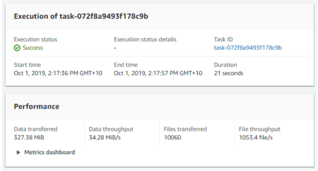
Task: Click the Task ID field label
Action: (223, 39)
